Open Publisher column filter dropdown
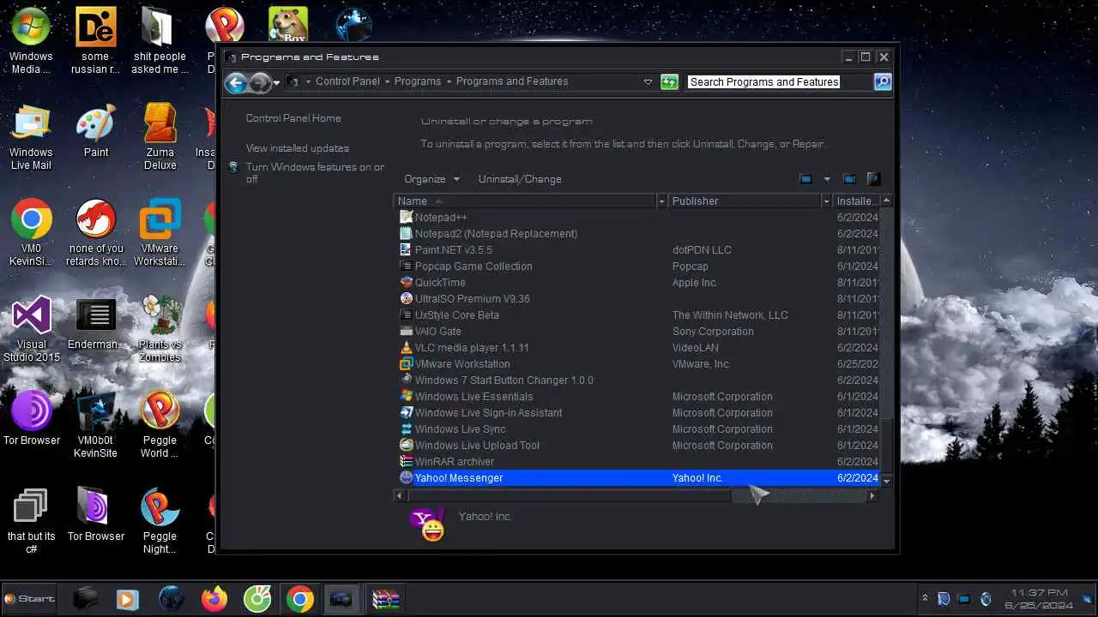 826,201
